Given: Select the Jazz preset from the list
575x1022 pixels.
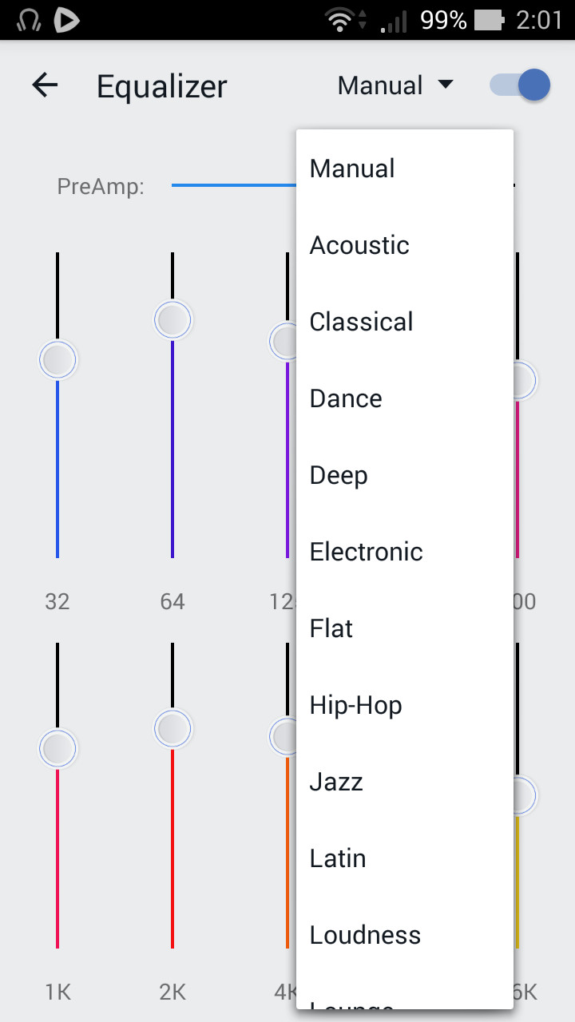Looking at the screenshot, I should [x=335, y=782].
